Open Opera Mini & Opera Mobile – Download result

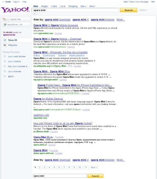coord(57,39)
